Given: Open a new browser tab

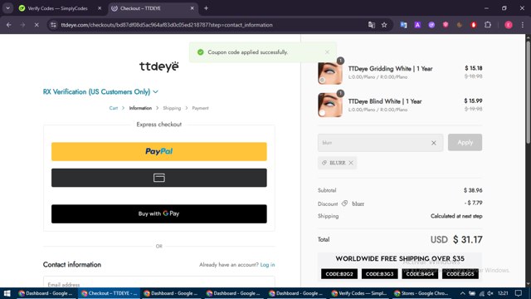Looking at the screenshot, I should (x=206, y=8).
